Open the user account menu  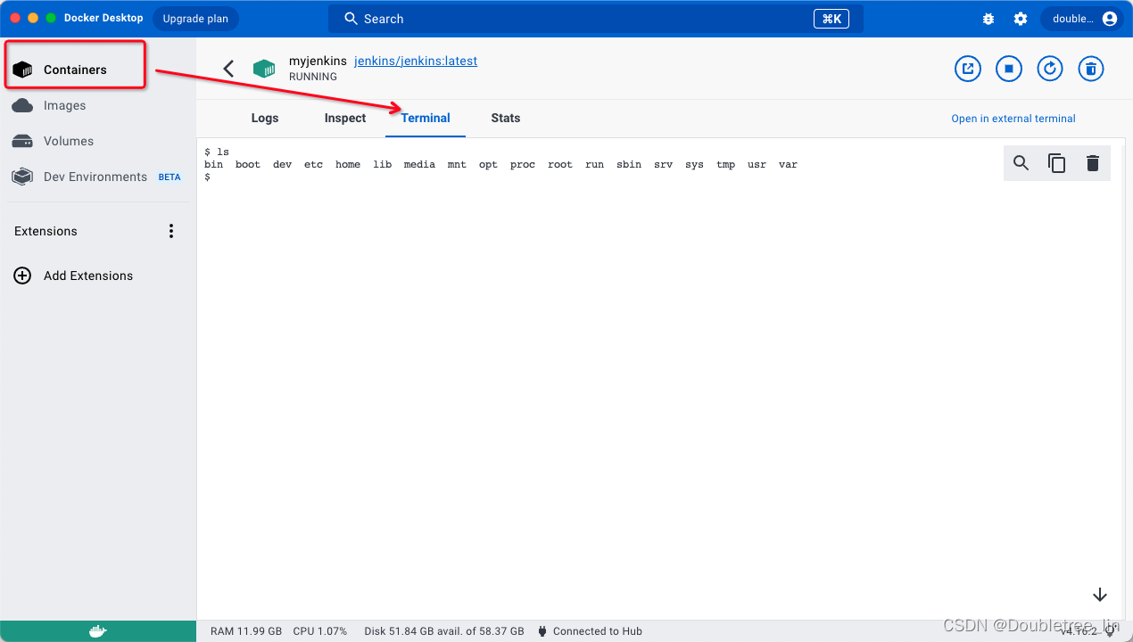[x=1082, y=19]
